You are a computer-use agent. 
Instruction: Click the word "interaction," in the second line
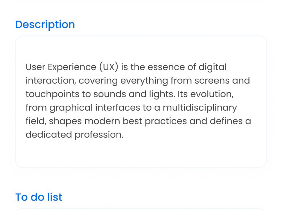[x=51, y=81]
